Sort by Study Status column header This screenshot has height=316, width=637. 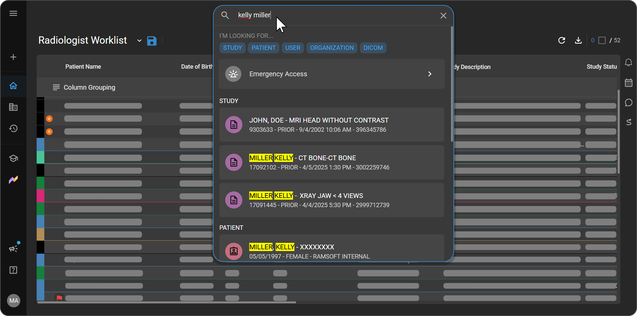[602, 67]
